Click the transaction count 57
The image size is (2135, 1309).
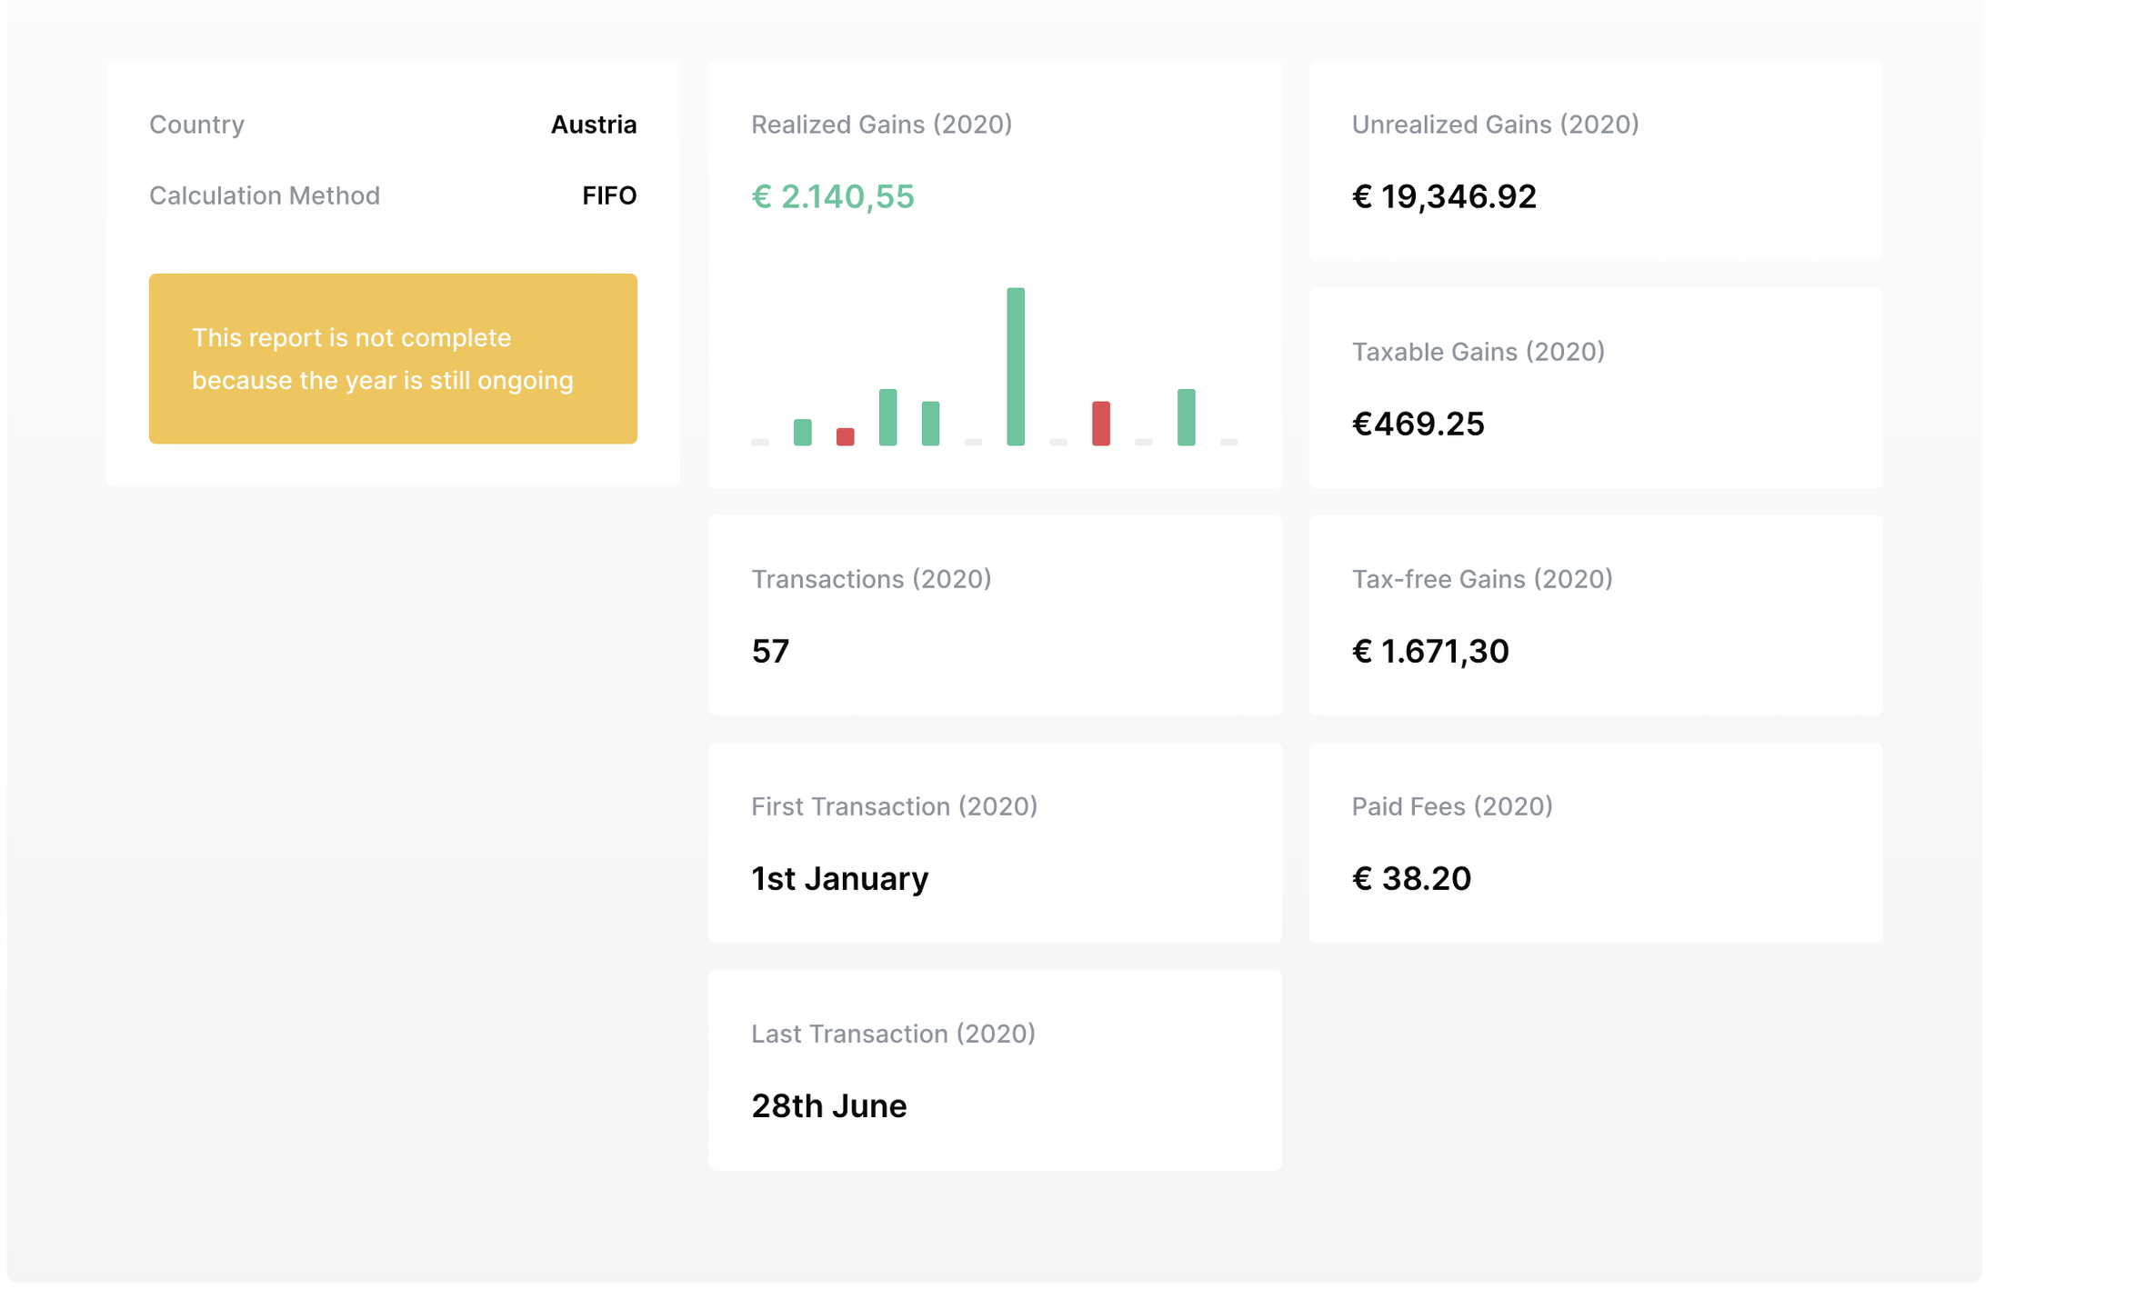pos(770,650)
